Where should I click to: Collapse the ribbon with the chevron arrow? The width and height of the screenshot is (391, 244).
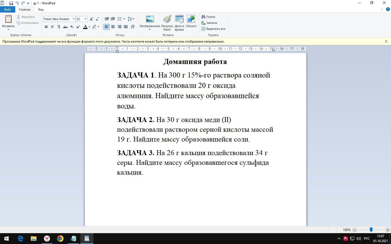[x=382, y=9]
